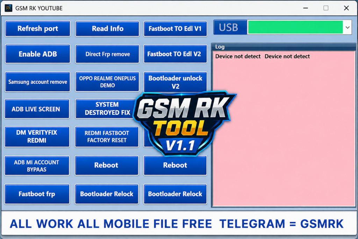This screenshot has width=358, height=239.
Task: Run Fastboot TO Edl V1
Action: click(175, 29)
